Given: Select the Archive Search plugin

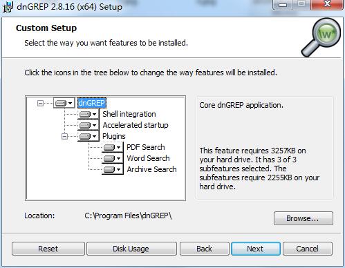Looking at the screenshot, I should 151,169.
